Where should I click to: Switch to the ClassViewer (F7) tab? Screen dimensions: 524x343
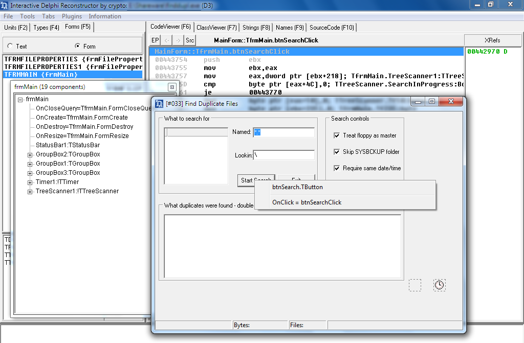[216, 28]
